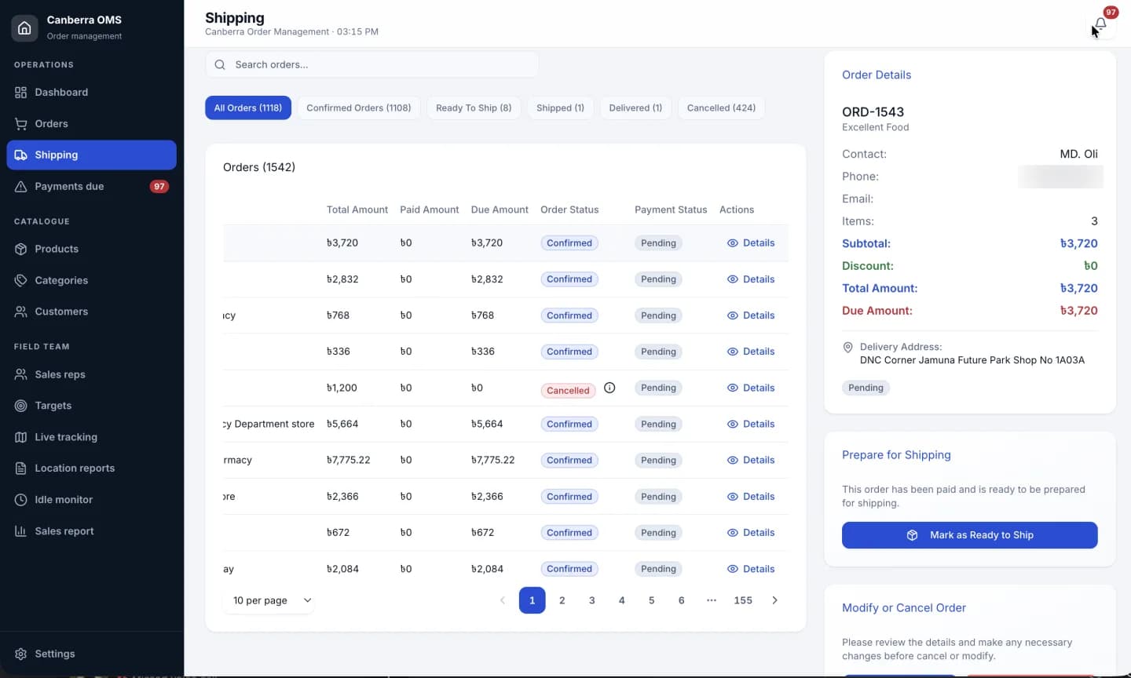The height and width of the screenshot is (678, 1131).
Task: Click the Payments due warning icon
Action: click(21, 187)
